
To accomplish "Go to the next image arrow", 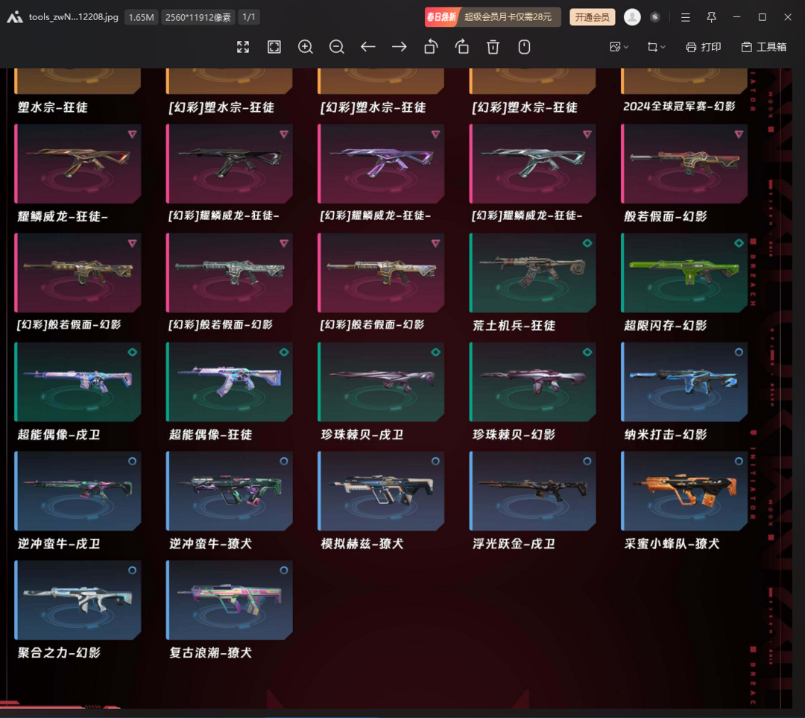I will tap(400, 47).
